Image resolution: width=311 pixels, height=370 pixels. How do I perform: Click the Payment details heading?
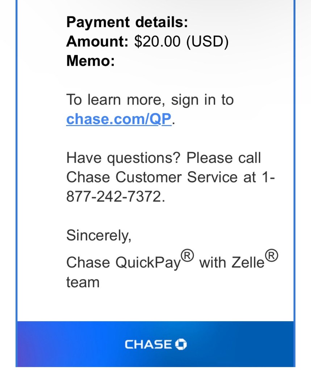127,23
